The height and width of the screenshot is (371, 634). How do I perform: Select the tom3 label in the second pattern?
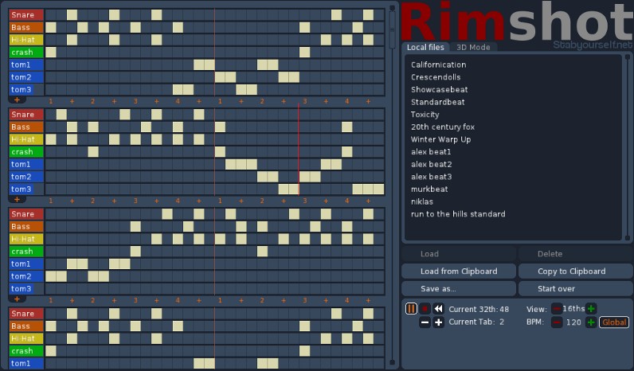[x=25, y=189]
